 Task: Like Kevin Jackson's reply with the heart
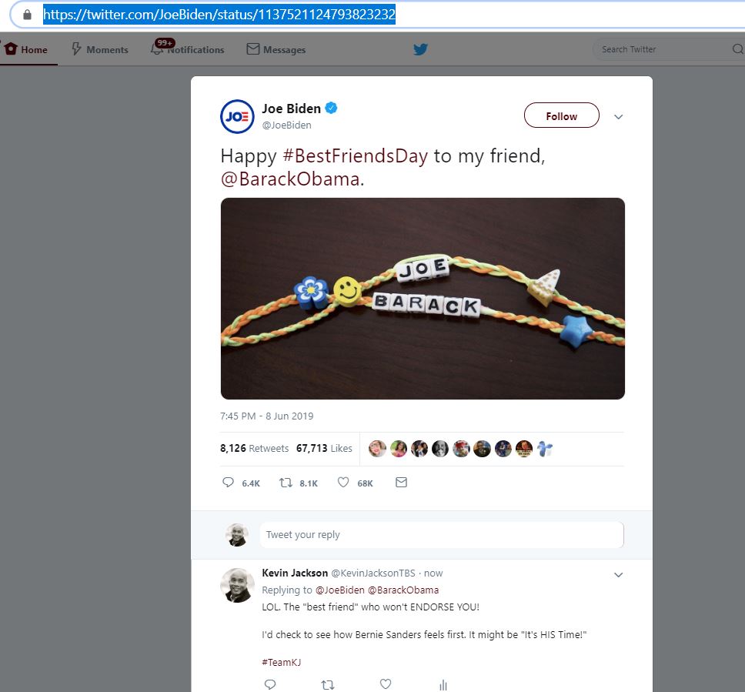point(386,684)
